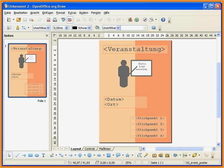Insert a chart using the chart icon
The height and width of the screenshot is (168, 224).
tap(130, 20)
